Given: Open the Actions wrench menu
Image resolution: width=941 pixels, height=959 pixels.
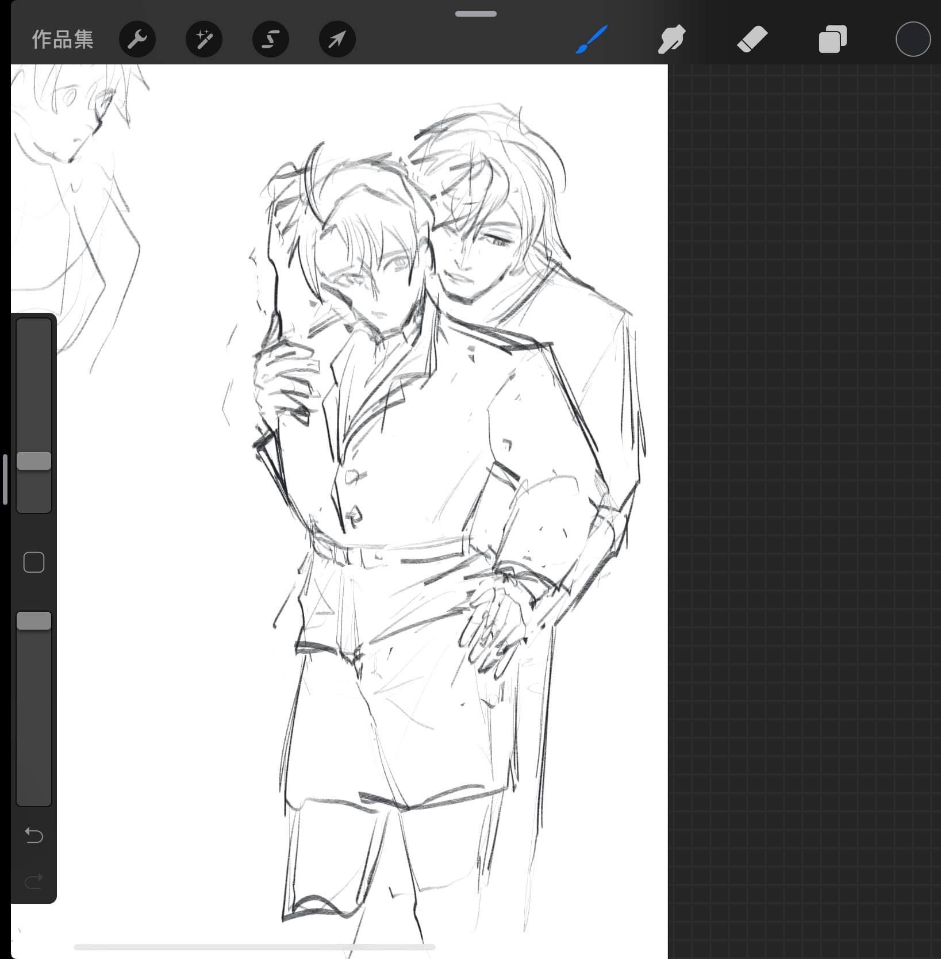Looking at the screenshot, I should 137,40.
